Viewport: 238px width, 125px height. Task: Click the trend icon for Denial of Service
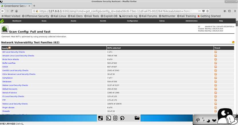[x=215, y=93]
